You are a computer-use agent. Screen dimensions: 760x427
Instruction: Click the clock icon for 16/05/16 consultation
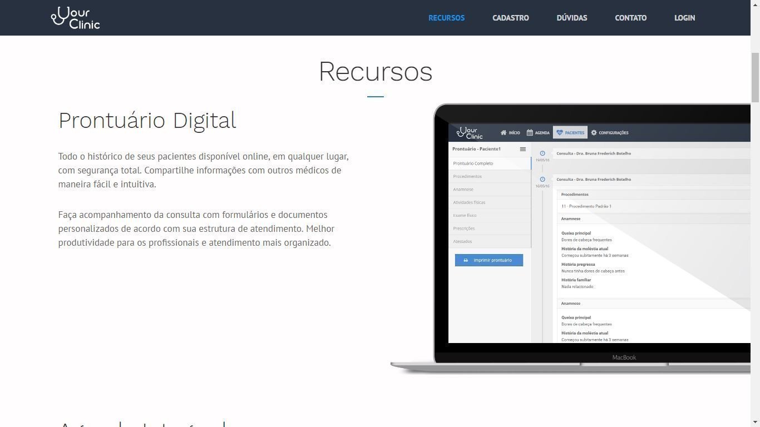(542, 180)
